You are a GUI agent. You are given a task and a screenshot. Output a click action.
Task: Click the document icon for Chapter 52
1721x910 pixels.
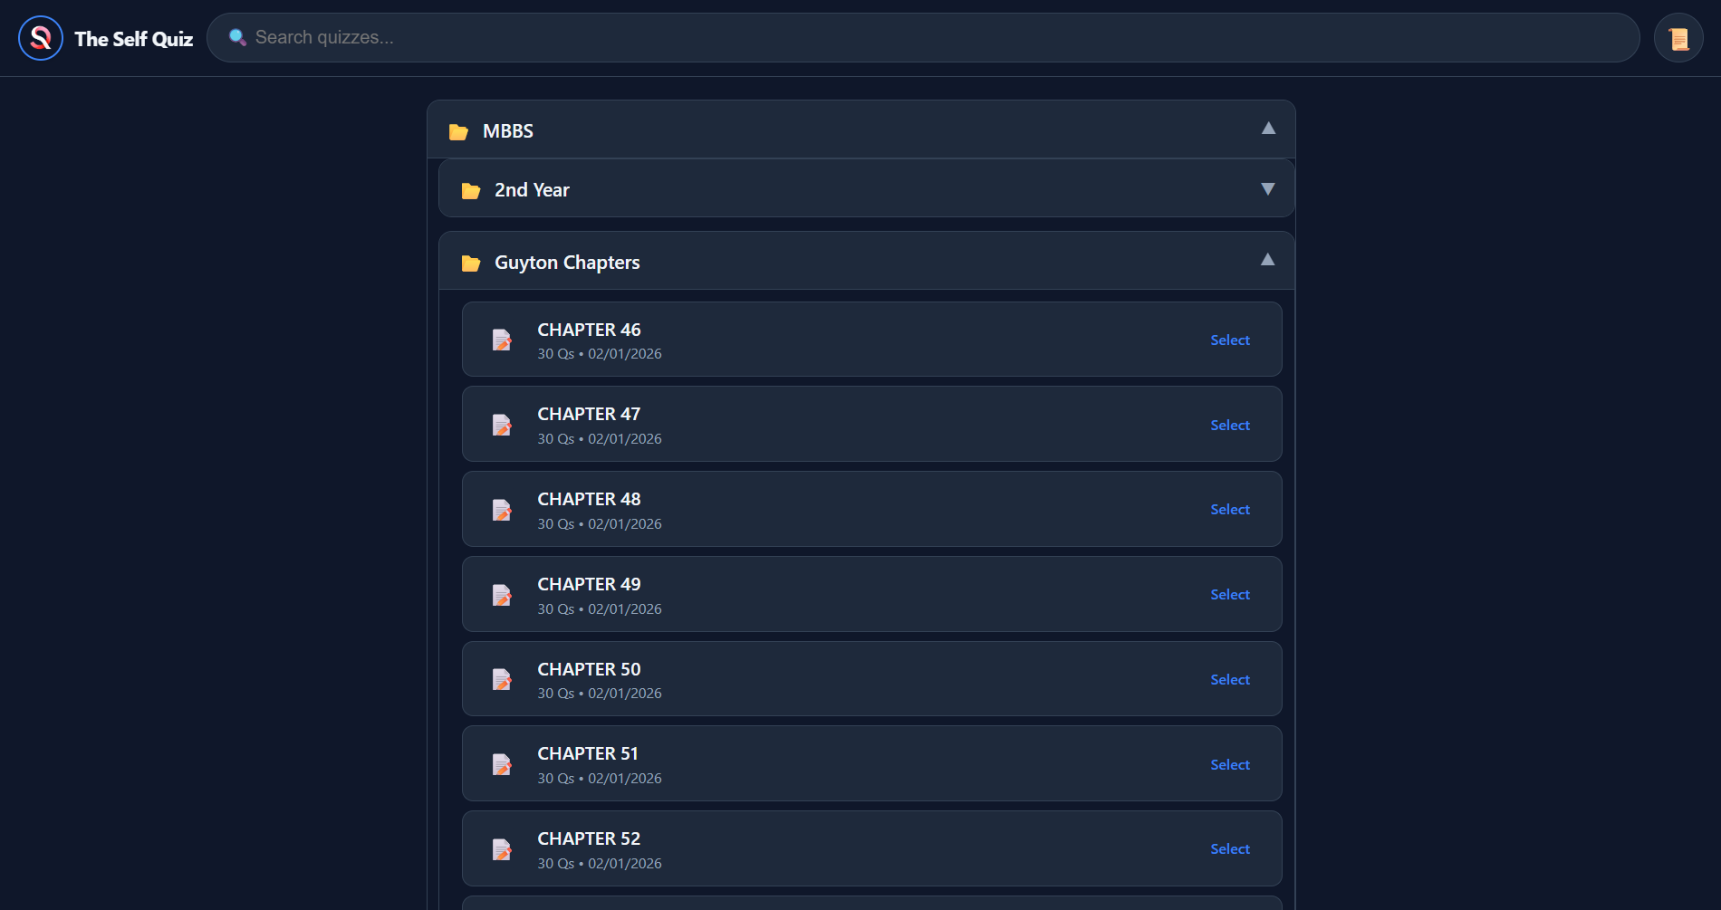point(502,848)
